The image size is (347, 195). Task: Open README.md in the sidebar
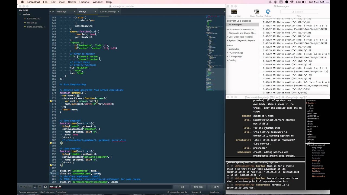pyautogui.click(x=34, y=18)
